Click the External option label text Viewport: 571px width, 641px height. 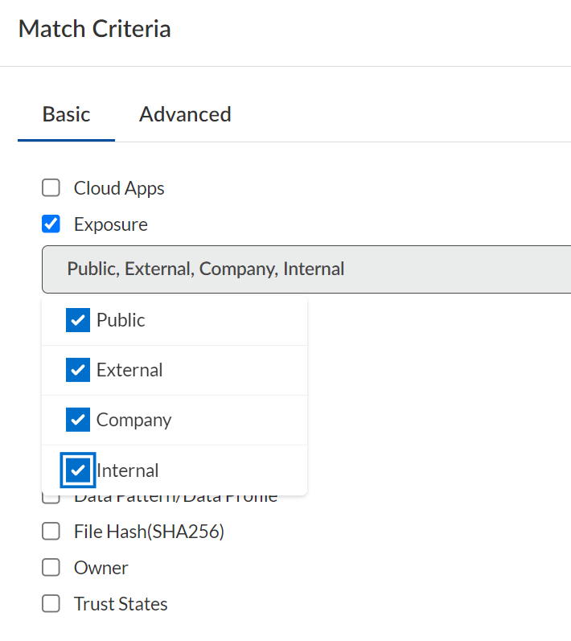[129, 370]
